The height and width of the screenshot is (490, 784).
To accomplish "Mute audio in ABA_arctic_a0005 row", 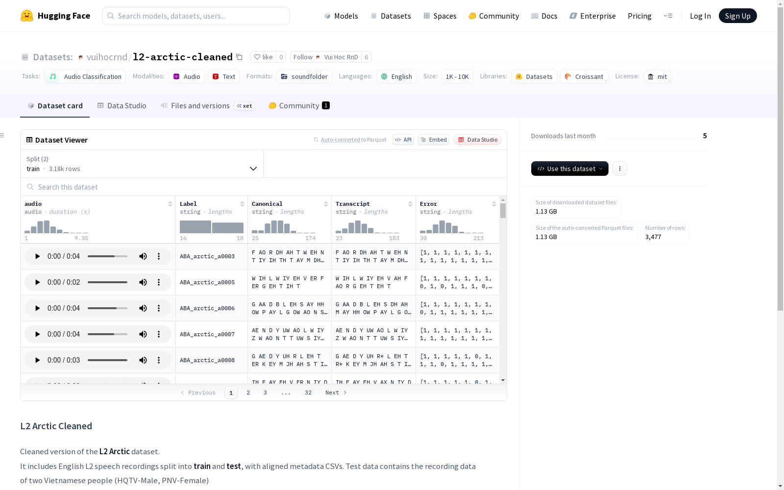I will (143, 282).
